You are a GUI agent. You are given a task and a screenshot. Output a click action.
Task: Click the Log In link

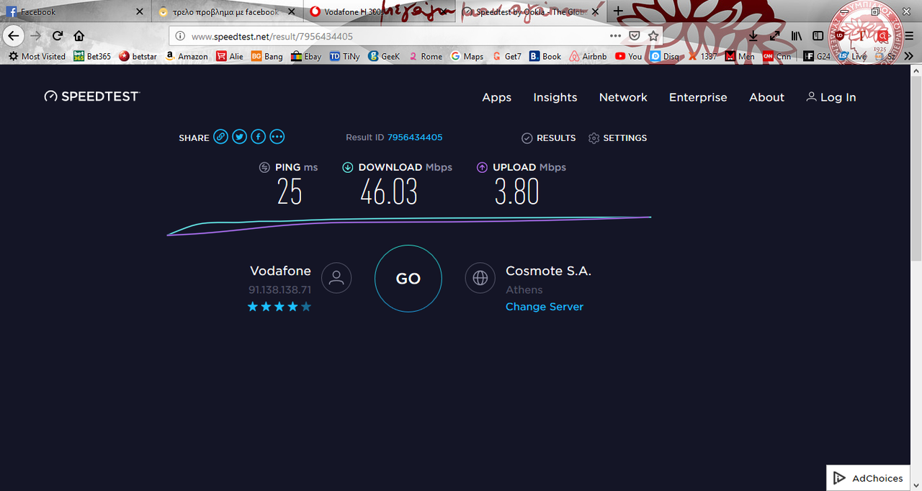831,97
